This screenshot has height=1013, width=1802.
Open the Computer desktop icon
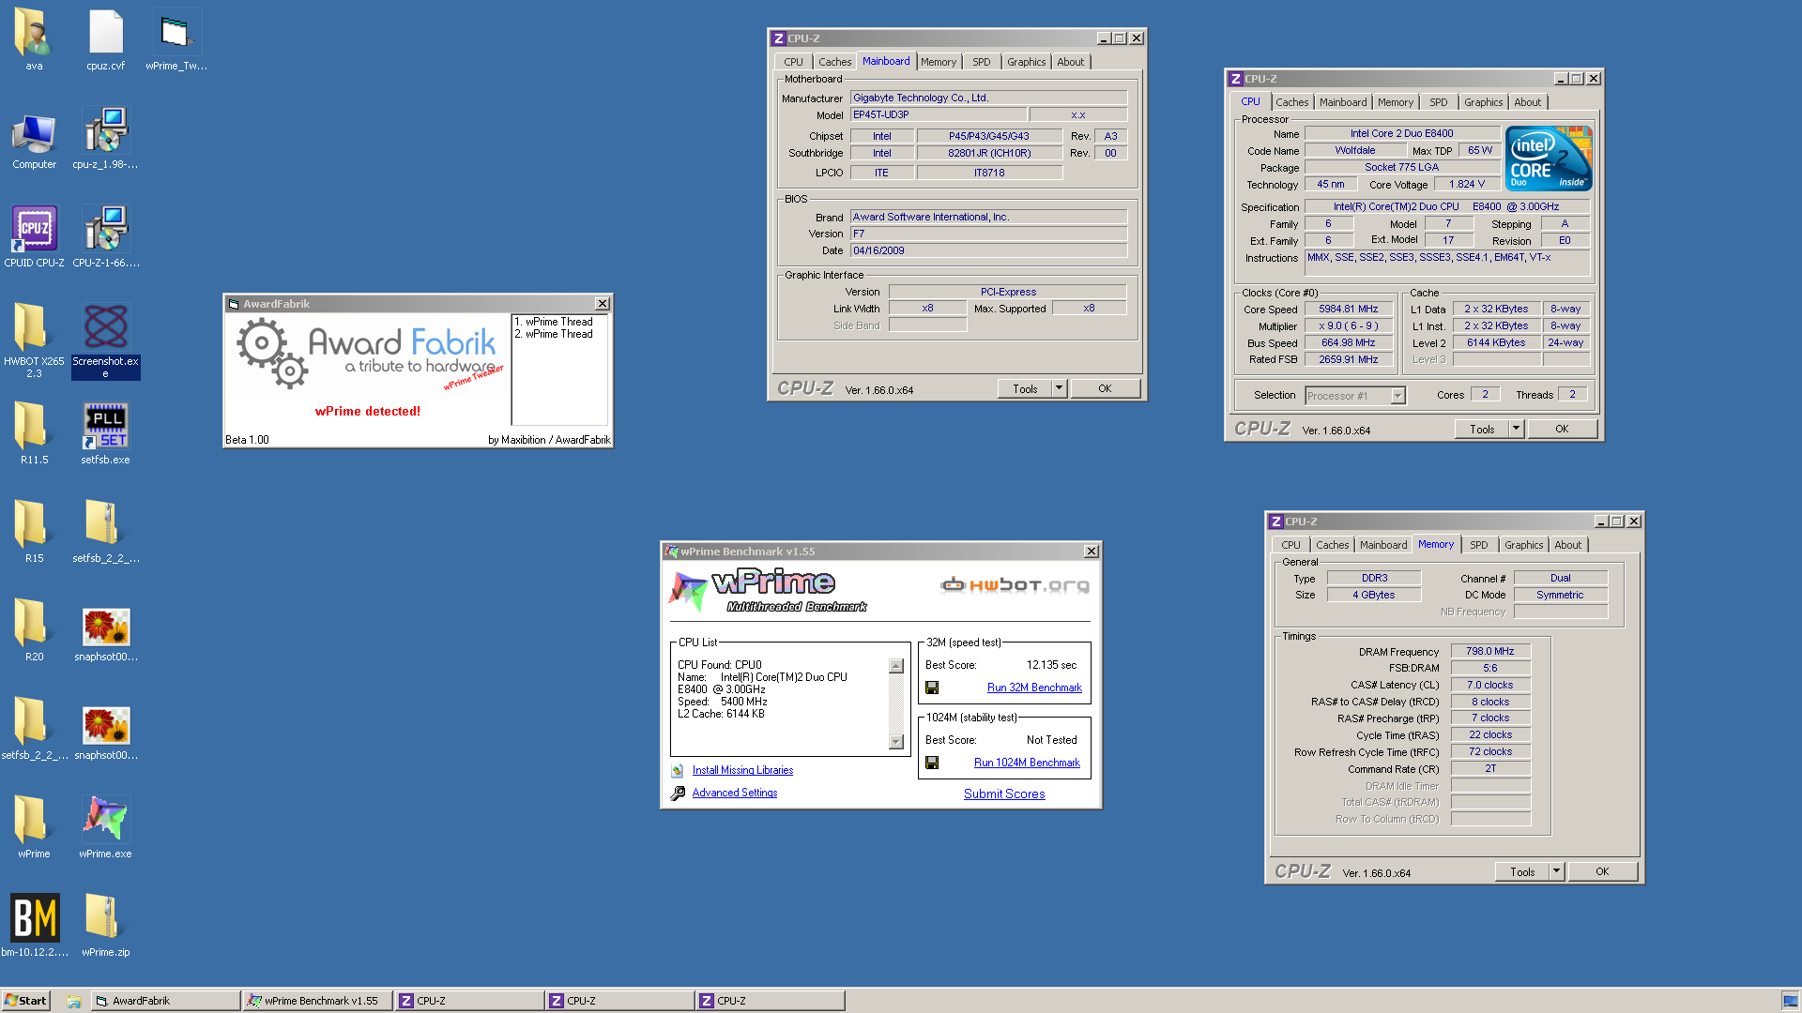coord(34,139)
